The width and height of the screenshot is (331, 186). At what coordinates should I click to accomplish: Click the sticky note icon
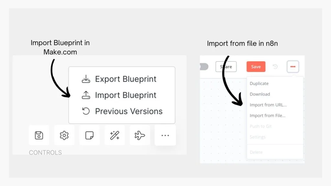(90, 135)
